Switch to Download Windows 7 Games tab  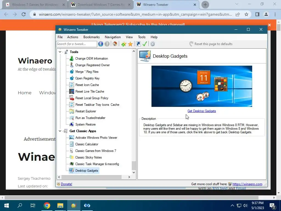point(101,5)
